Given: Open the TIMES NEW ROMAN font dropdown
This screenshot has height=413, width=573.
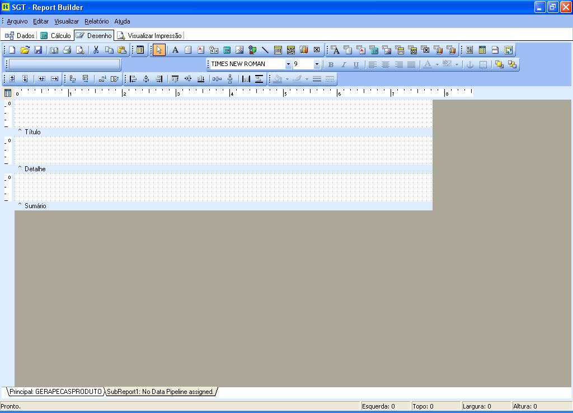Looking at the screenshot, I should point(288,64).
